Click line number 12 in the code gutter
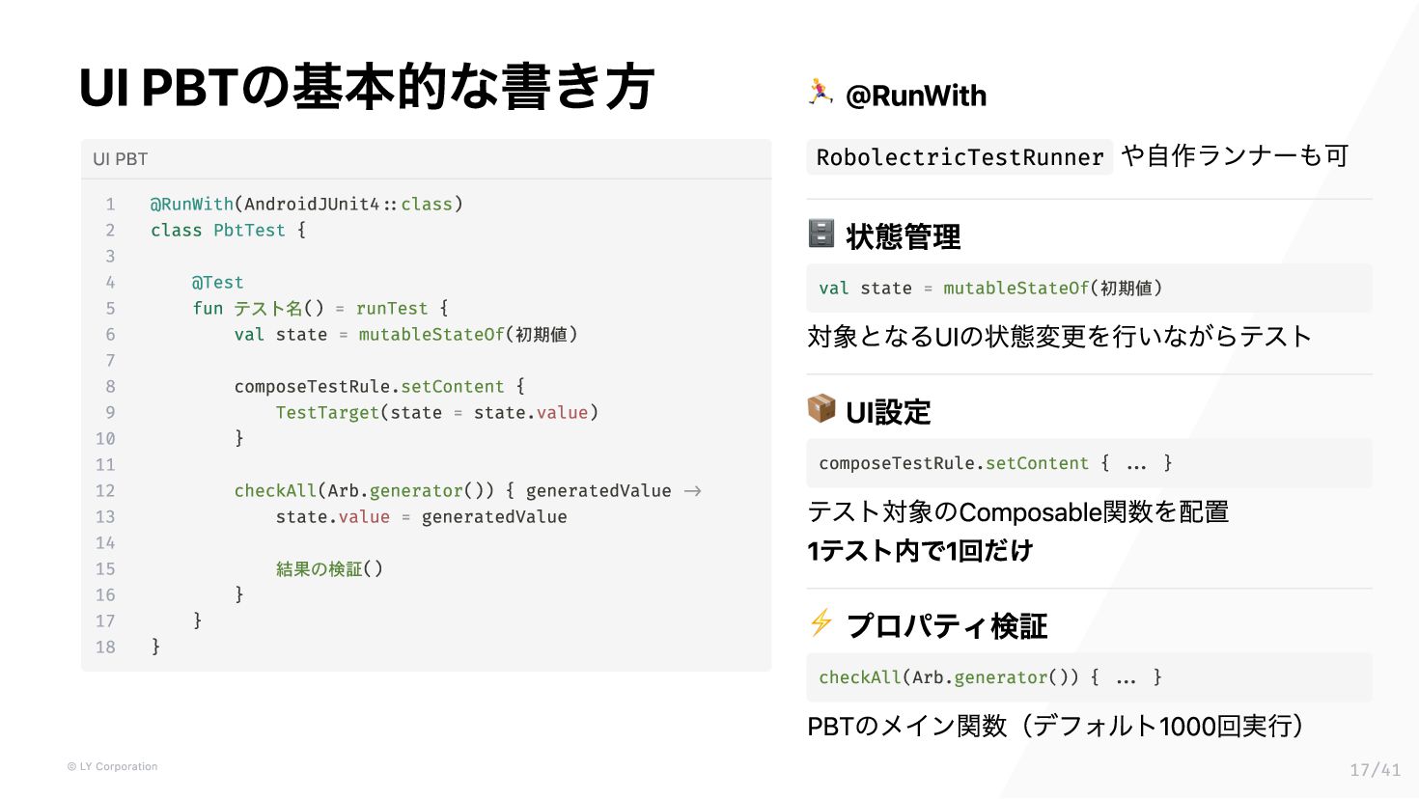 pos(105,491)
